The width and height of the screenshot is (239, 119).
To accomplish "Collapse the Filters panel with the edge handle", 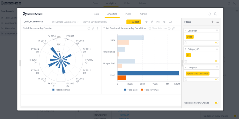I will coord(182,63).
